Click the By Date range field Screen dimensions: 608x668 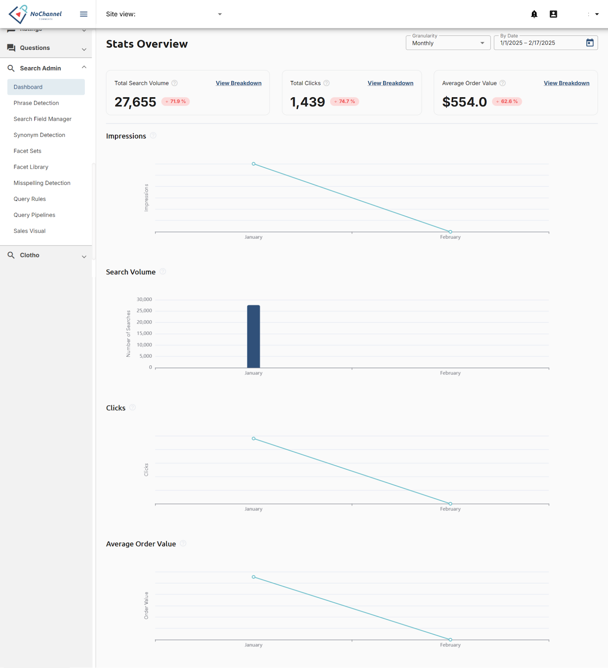pos(546,43)
